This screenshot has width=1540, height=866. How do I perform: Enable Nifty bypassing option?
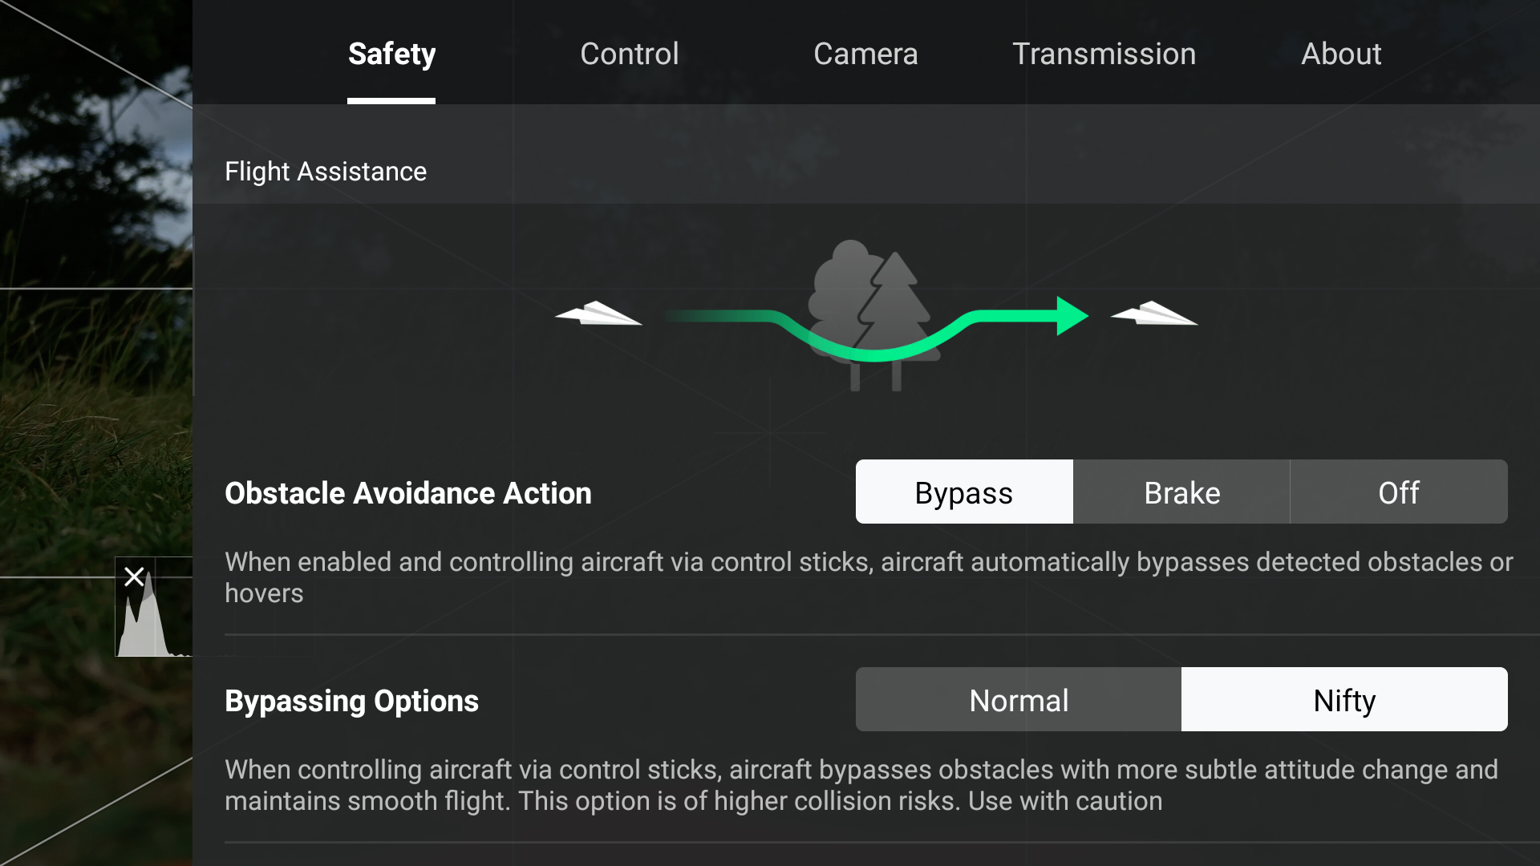[x=1344, y=699]
